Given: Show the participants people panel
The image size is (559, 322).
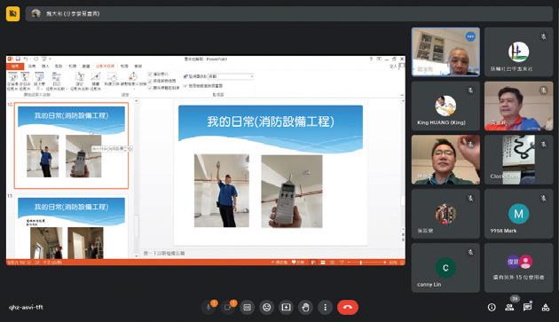Looking at the screenshot, I should click(510, 308).
